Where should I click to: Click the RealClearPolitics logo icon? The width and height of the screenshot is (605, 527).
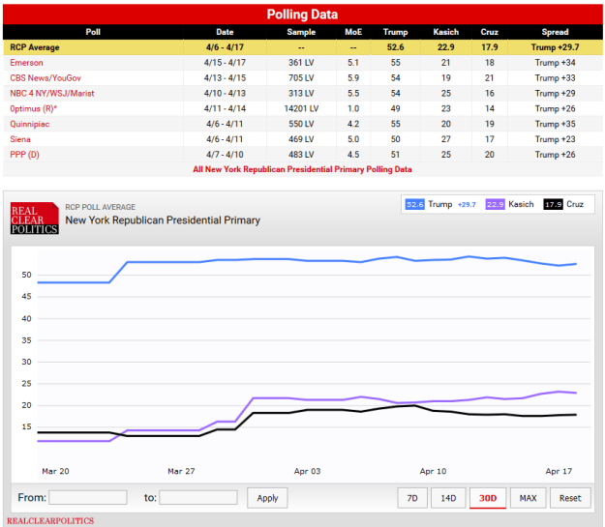click(34, 219)
